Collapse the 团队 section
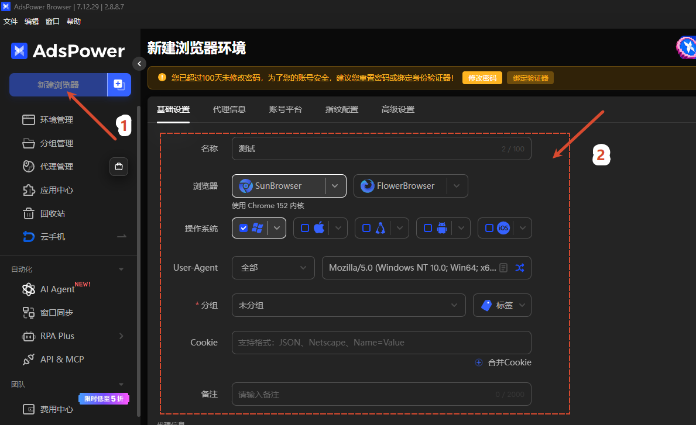Viewport: 696px width, 425px height. click(x=121, y=384)
